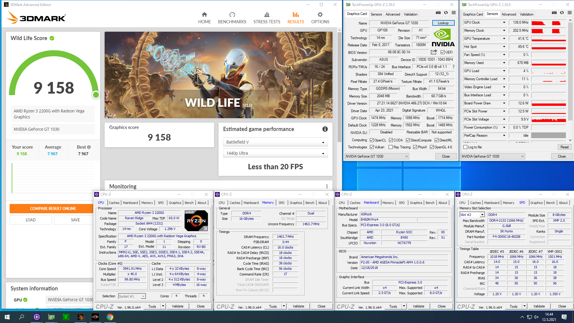The image size is (574, 323).
Task: Click the muted volume tray icon
Action: coord(536,317)
